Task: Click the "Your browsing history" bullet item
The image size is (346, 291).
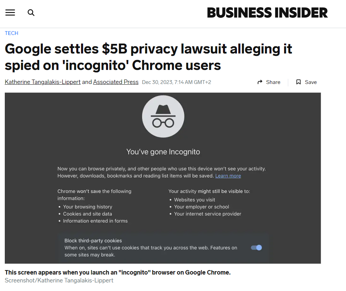Action: 88,207
